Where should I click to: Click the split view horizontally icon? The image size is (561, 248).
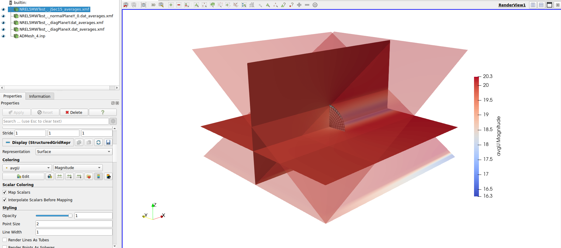[533, 5]
